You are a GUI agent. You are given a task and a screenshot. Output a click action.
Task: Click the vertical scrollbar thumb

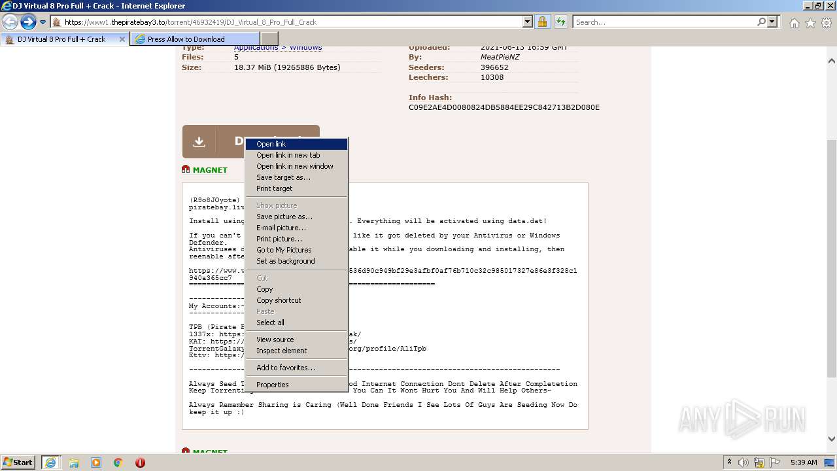tap(832, 258)
